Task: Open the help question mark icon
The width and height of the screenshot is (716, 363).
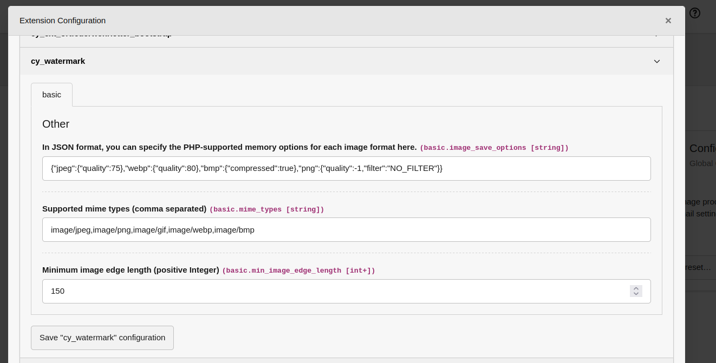Action: pyautogui.click(x=695, y=13)
